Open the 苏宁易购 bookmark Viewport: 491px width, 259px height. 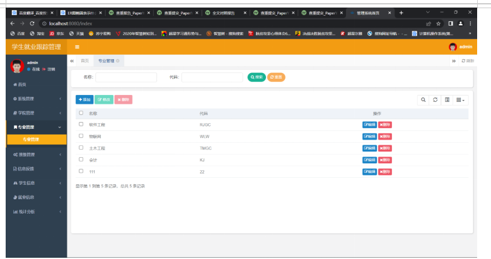coord(100,33)
